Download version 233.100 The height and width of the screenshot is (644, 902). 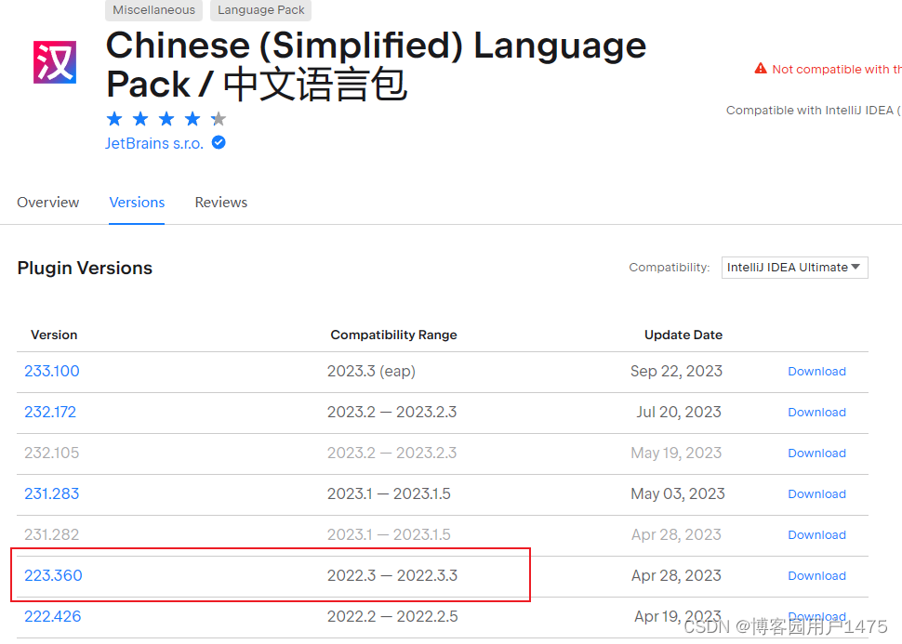[816, 372]
